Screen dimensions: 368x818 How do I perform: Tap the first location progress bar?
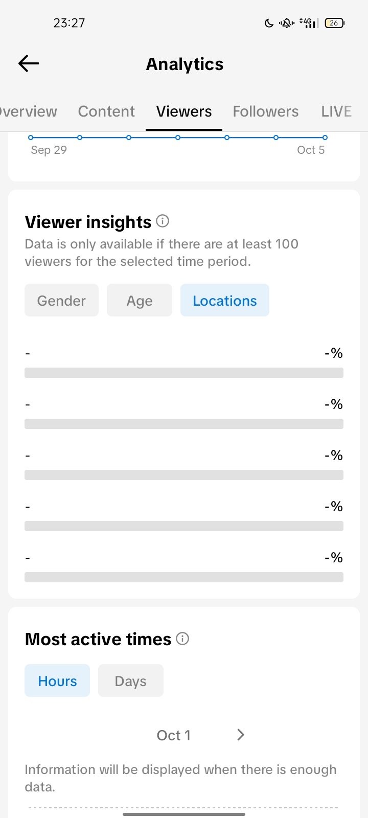184,372
